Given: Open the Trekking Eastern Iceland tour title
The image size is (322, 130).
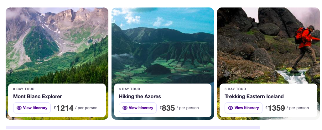Looking at the screenshot, I should [254, 96].
